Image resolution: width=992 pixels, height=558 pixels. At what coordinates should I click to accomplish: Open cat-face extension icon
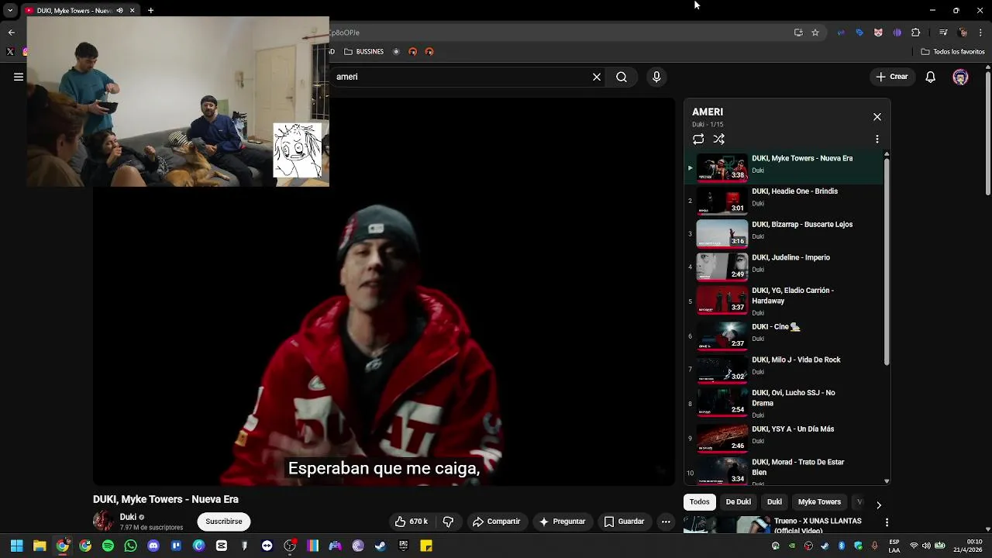(878, 33)
